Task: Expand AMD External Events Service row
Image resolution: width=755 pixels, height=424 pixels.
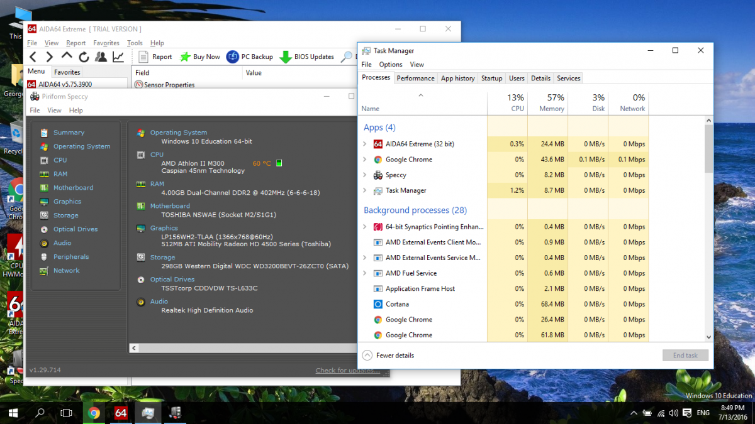Action: click(364, 258)
